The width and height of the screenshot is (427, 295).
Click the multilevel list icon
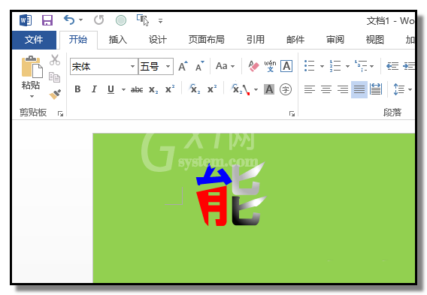[361, 66]
